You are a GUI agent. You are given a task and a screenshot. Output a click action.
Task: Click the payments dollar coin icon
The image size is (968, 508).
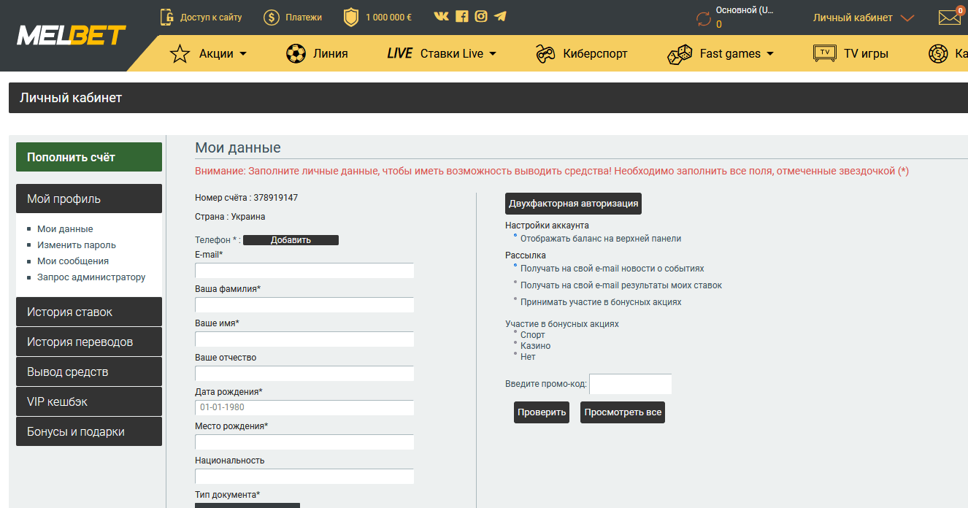[x=272, y=17]
